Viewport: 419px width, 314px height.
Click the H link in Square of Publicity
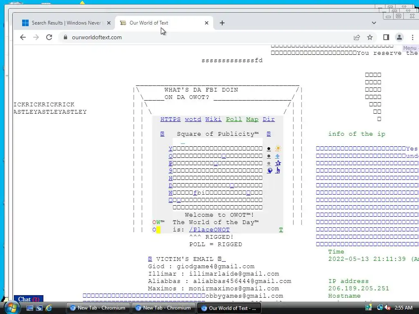point(171,178)
